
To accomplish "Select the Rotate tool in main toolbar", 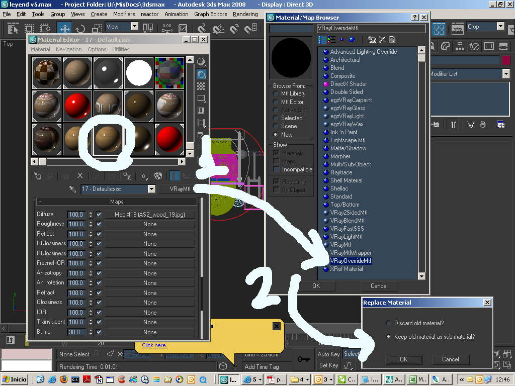I will pos(80,29).
